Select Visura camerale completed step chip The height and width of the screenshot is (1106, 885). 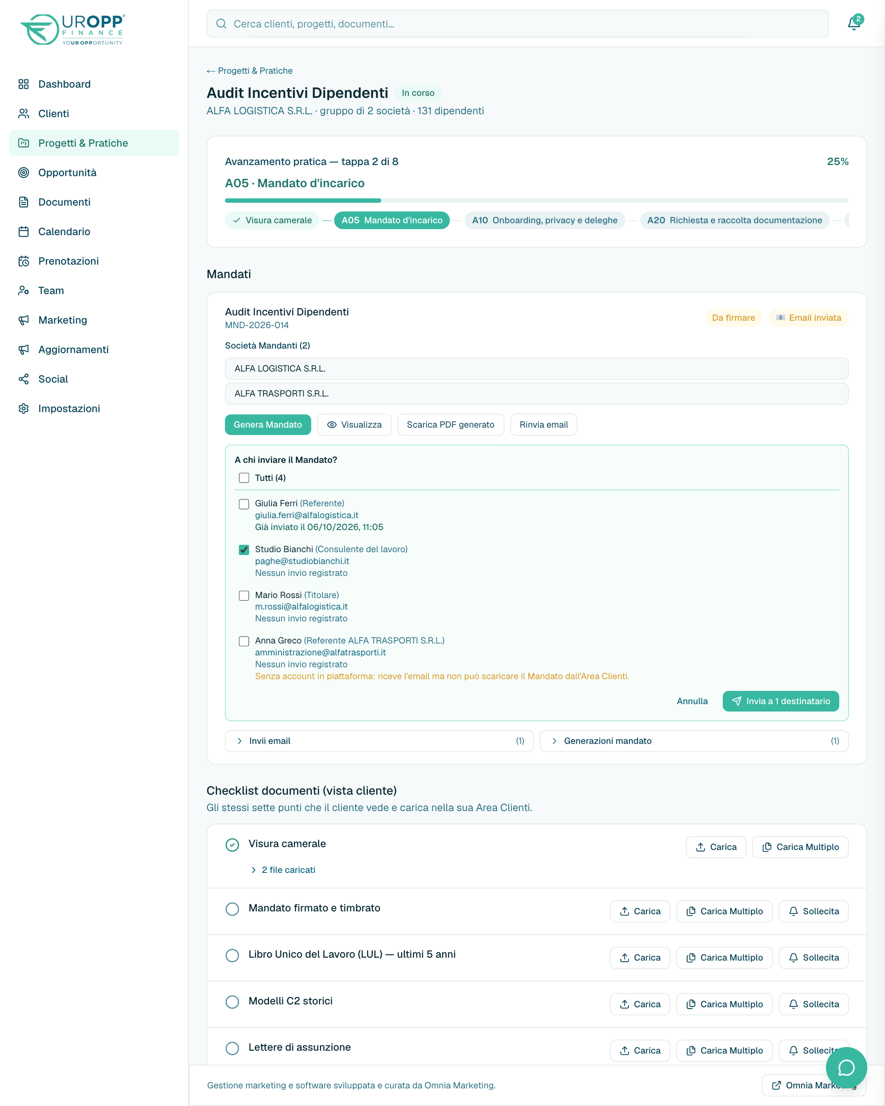272,220
